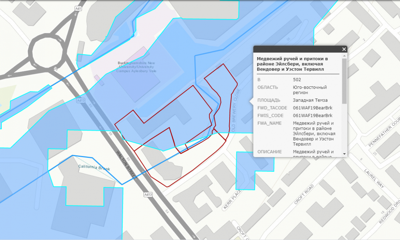The image size is (400, 240).
Task: Click the left-pointing road arrow near the roundabout
Action: tap(10, 75)
